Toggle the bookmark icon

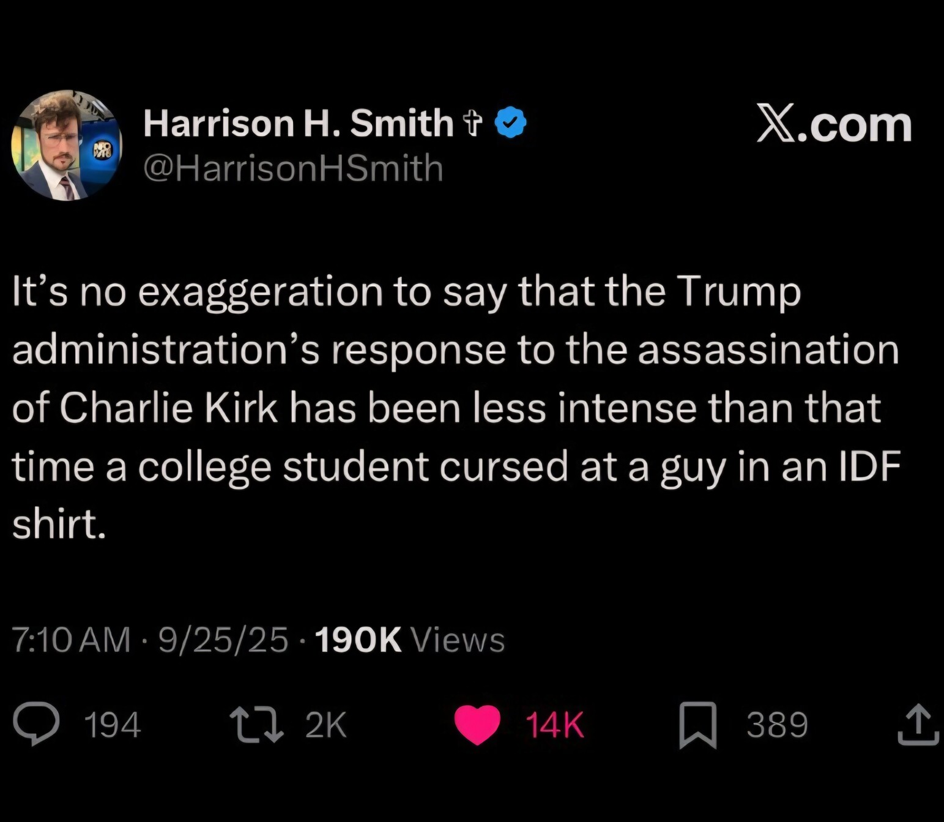coord(697,725)
